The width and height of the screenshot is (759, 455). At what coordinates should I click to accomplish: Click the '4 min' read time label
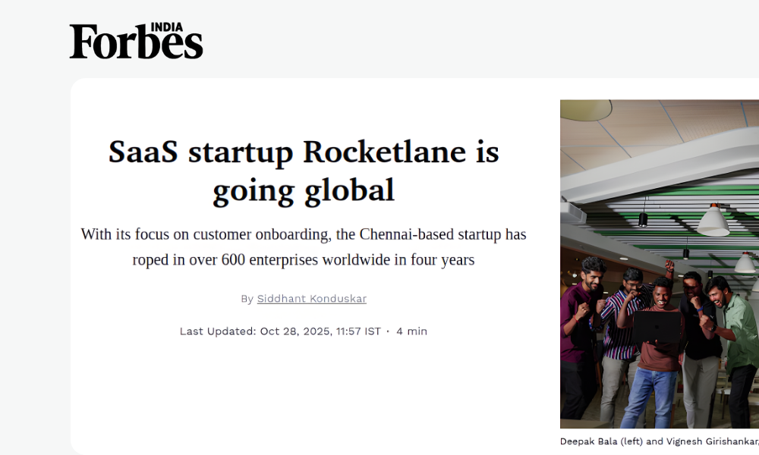coord(412,331)
